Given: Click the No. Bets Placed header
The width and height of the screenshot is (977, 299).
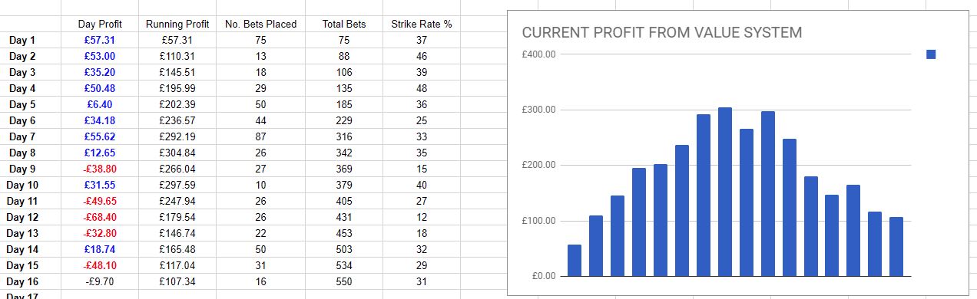Looking at the screenshot, I should [x=260, y=24].
